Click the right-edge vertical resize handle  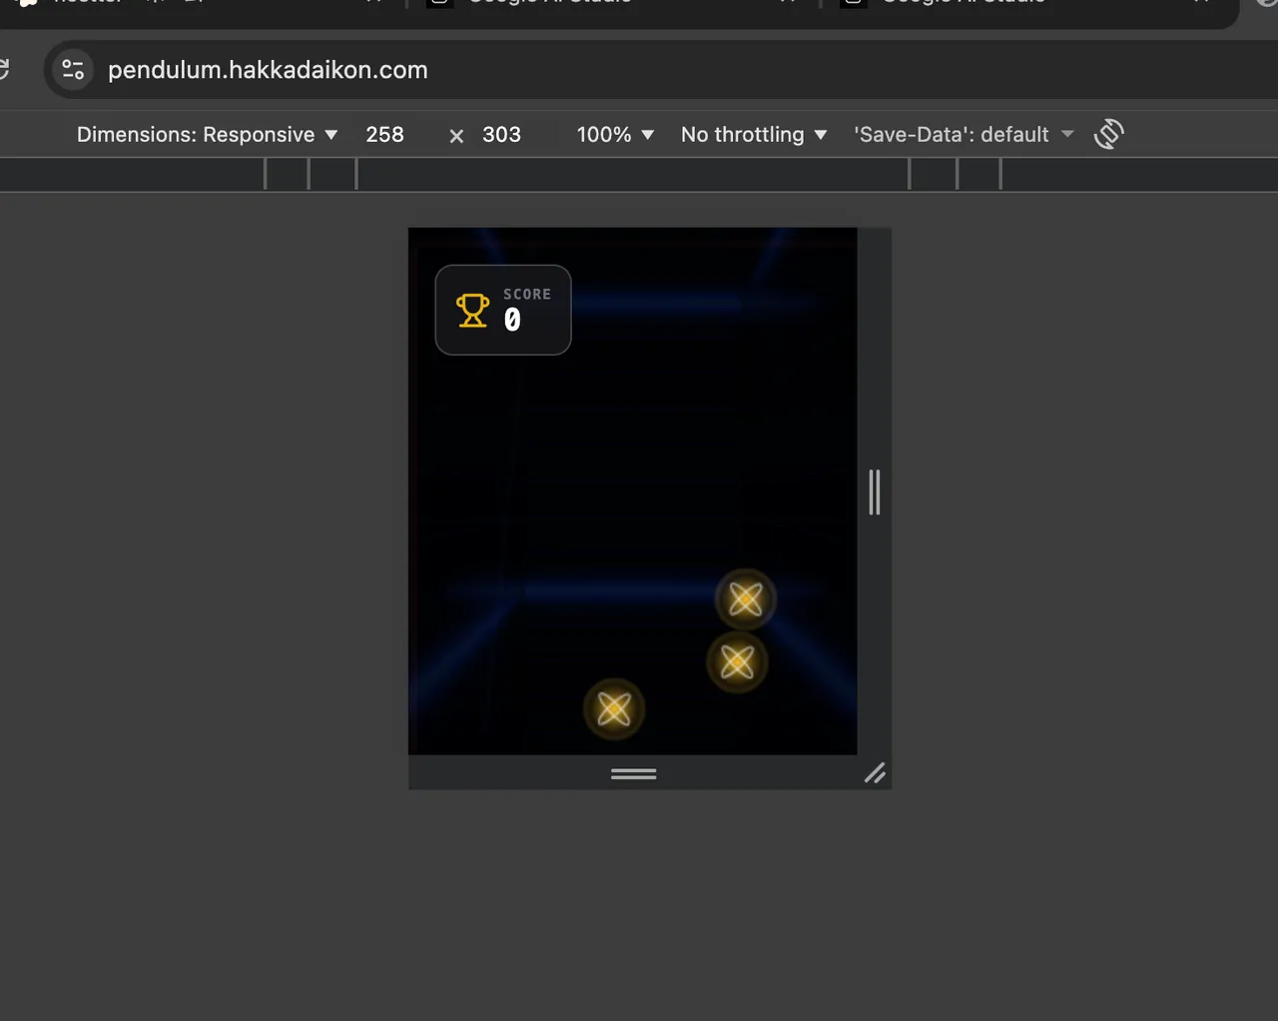(875, 492)
